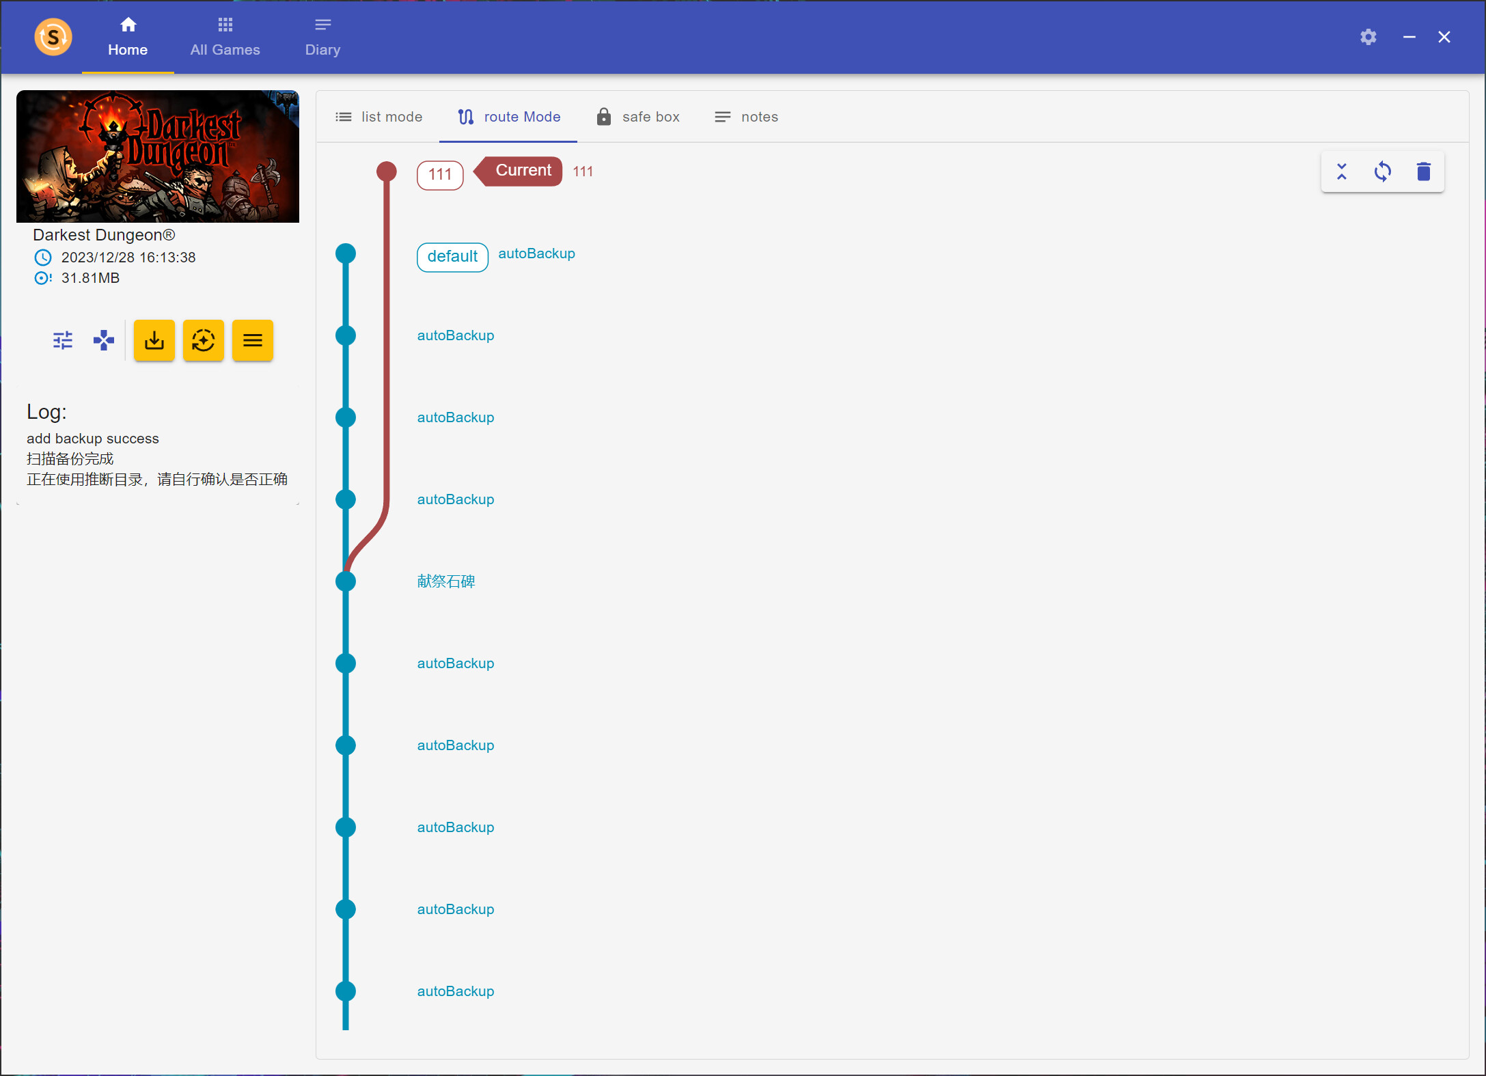Image resolution: width=1486 pixels, height=1076 pixels.
Task: Click the blue gamepad icon
Action: [103, 340]
